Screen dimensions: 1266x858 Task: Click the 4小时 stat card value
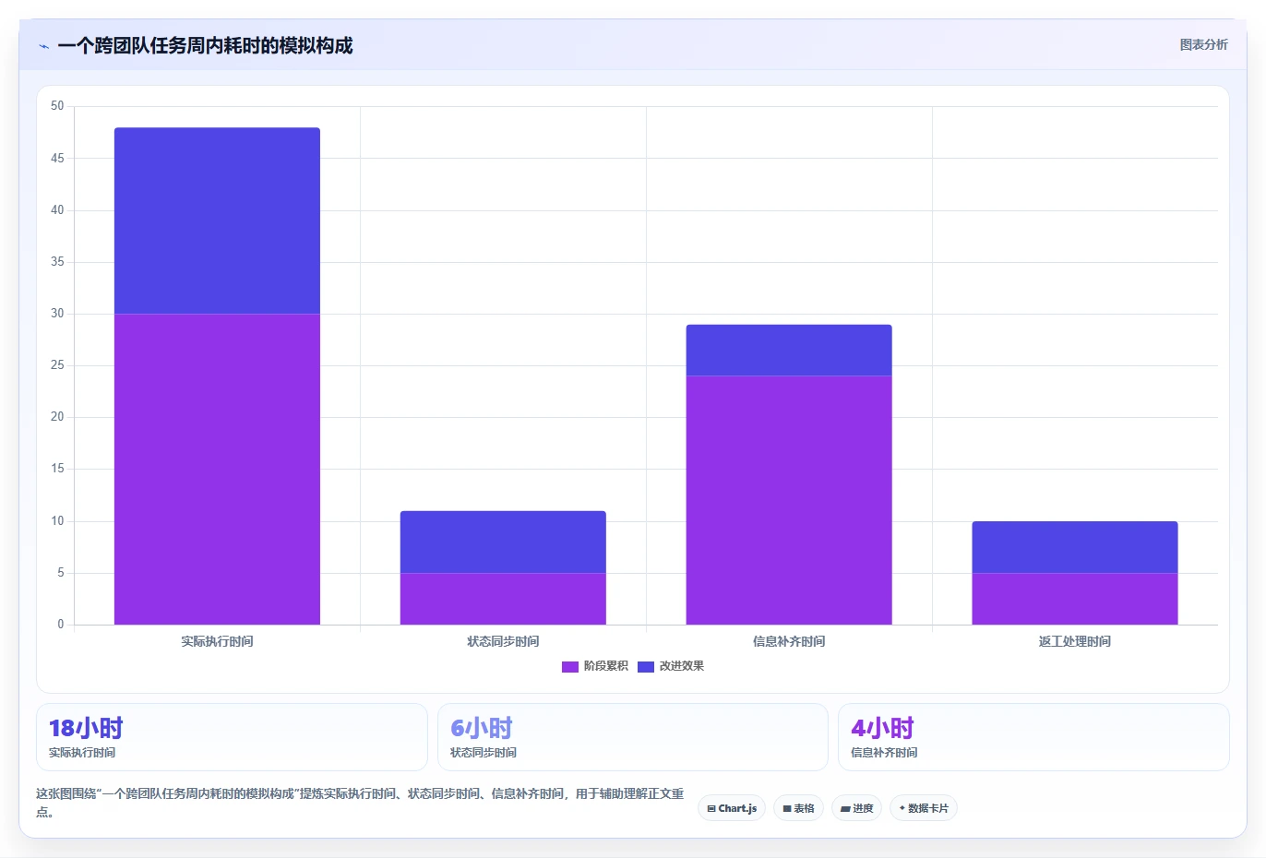tap(882, 728)
